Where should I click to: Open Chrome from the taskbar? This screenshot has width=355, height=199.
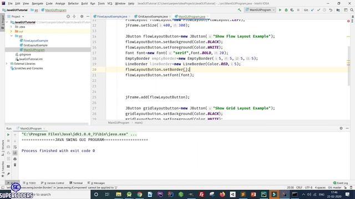[139, 194]
